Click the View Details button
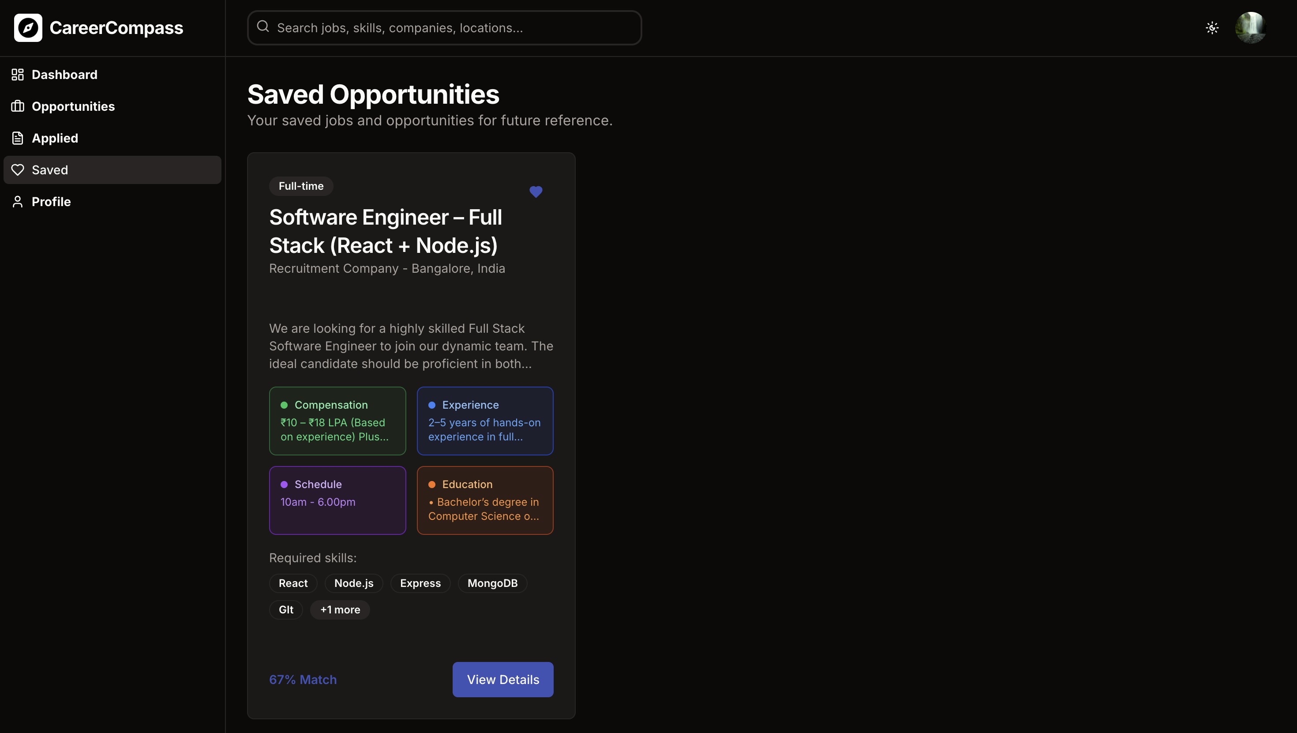This screenshot has height=733, width=1297. (x=502, y=680)
